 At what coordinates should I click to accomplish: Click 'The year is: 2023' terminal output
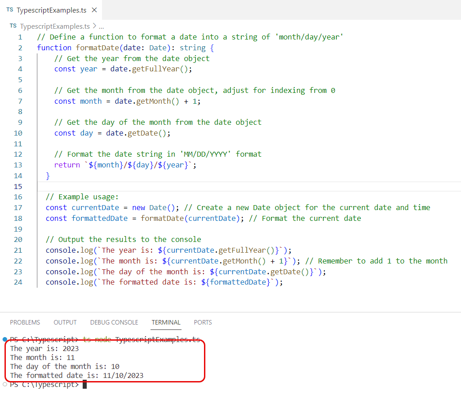pyautogui.click(x=44, y=349)
